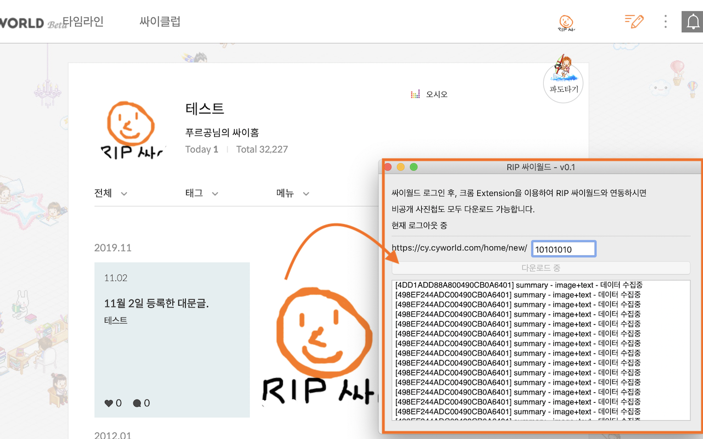
Task: Click the RIP profile avatar in top bar
Action: (566, 23)
